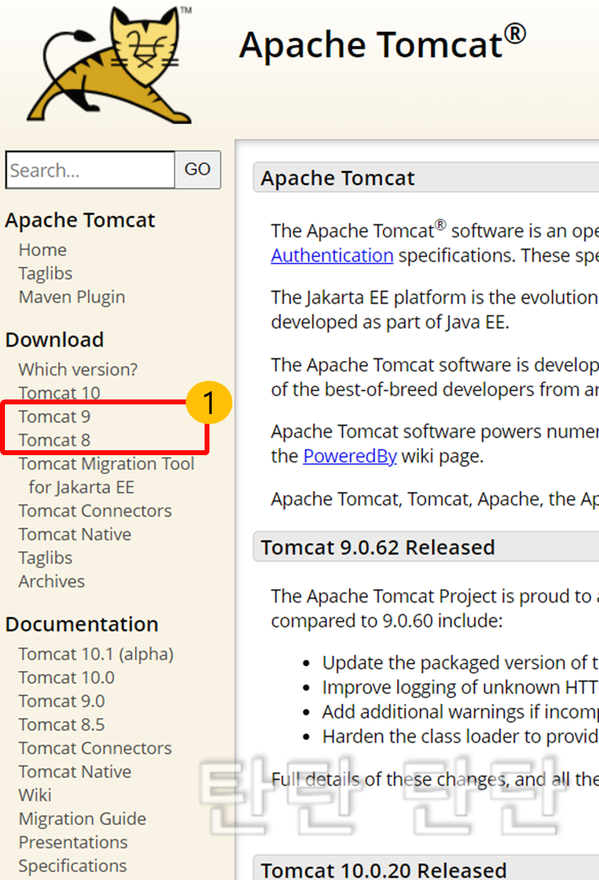
Task: Open Tomcat 9.0 documentation
Action: 61,701
